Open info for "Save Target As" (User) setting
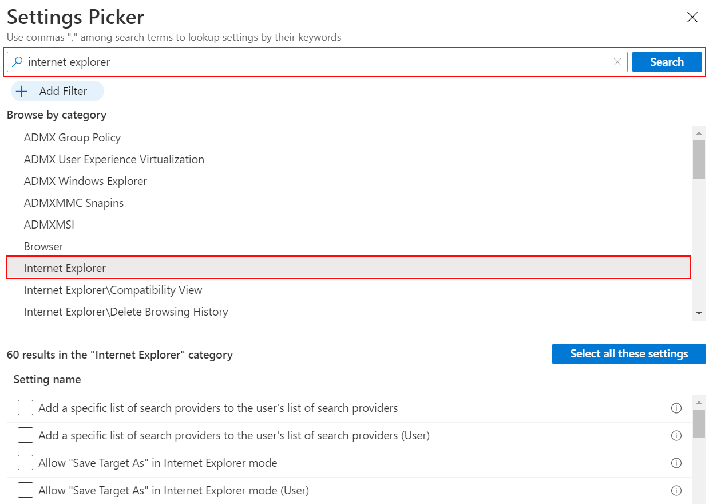The image size is (713, 504). 676,491
